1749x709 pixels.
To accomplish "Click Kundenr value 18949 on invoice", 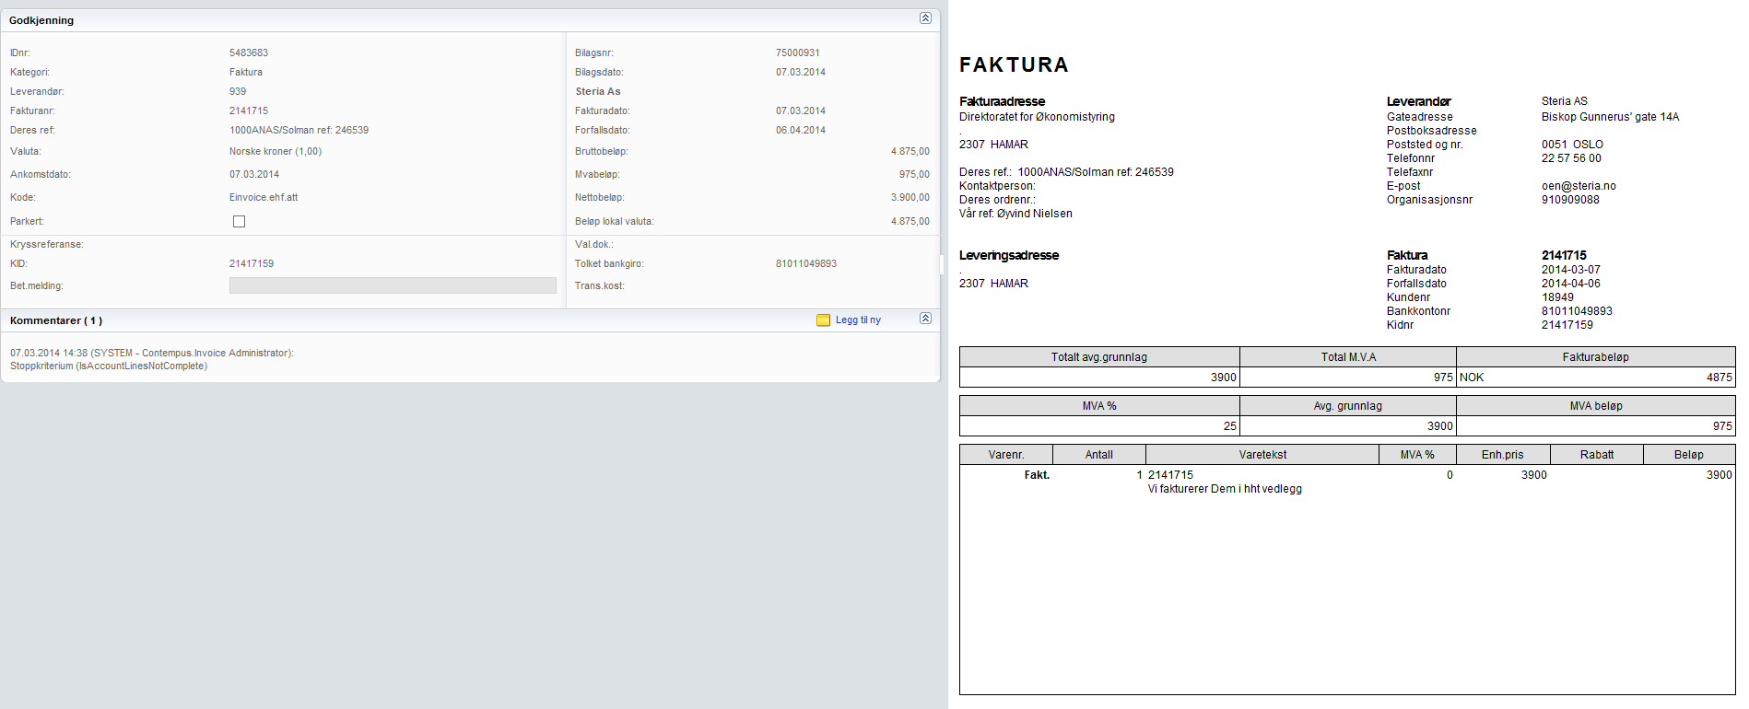I will coord(1557,297).
